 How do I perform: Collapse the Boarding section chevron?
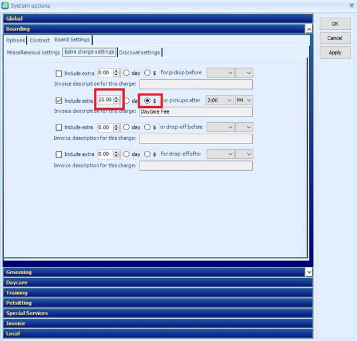coord(309,29)
